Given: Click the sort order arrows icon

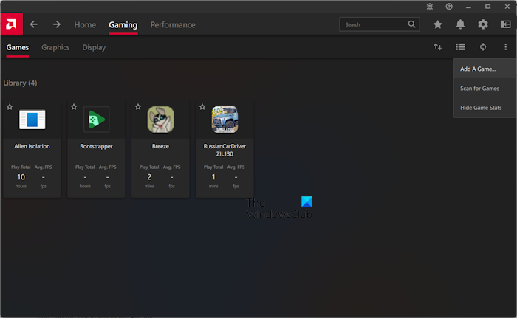Looking at the screenshot, I should 438,47.
